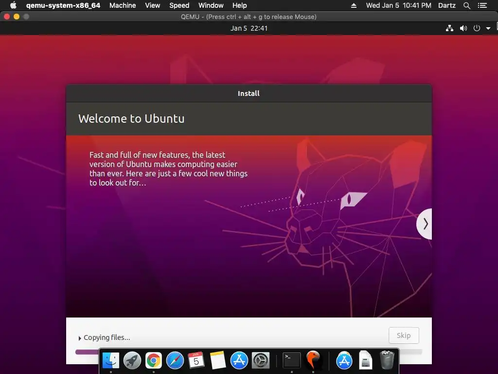Screen dimensions: 498x374
Task: Open Finder from the Dock
Action: pyautogui.click(x=110, y=361)
